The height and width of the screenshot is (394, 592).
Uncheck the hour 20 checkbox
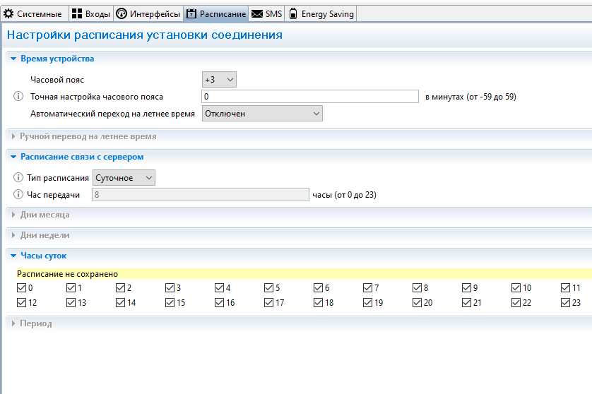pos(417,303)
